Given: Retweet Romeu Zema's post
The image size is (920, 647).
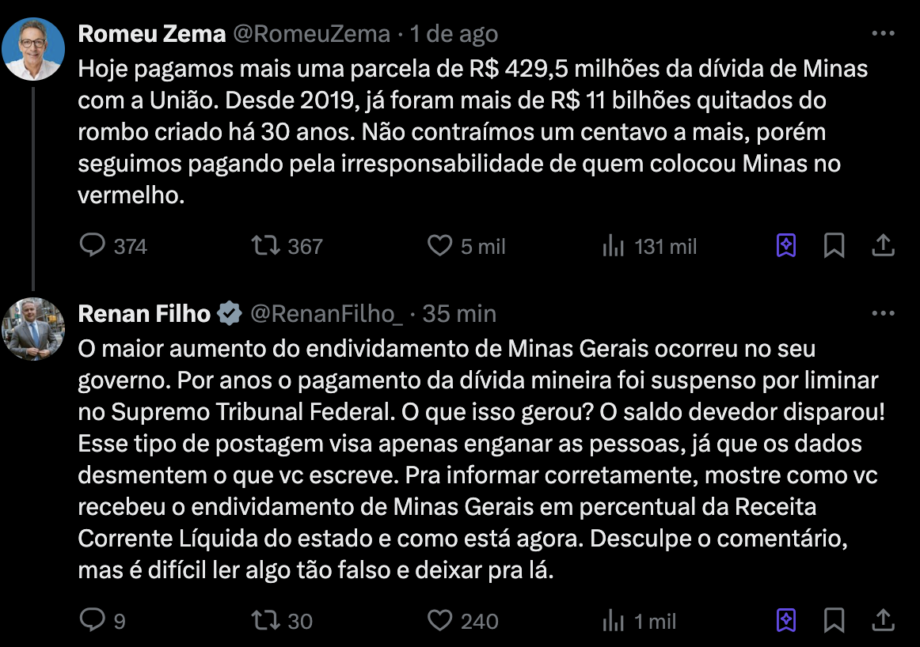Looking at the screenshot, I should click(x=265, y=246).
